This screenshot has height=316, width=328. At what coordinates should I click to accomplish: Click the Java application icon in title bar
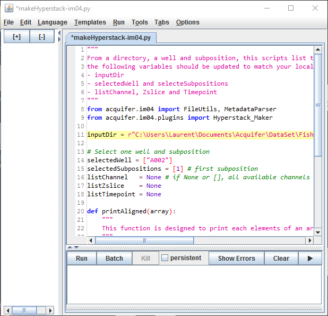[9, 8]
